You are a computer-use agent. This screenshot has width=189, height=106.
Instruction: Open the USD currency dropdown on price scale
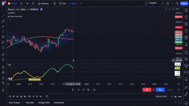click(177, 9)
